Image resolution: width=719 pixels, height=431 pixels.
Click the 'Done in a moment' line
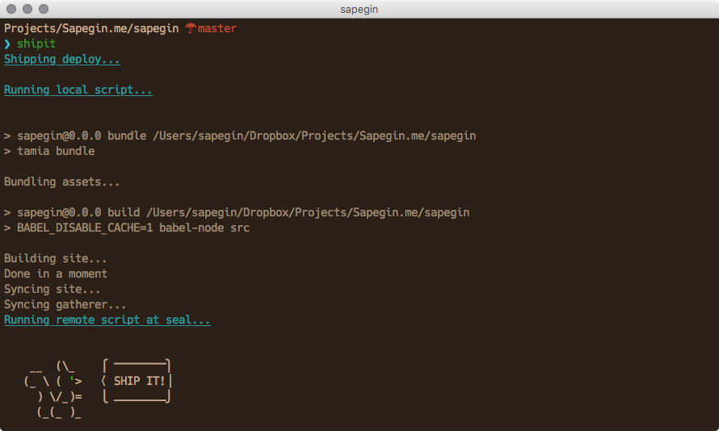(56, 274)
